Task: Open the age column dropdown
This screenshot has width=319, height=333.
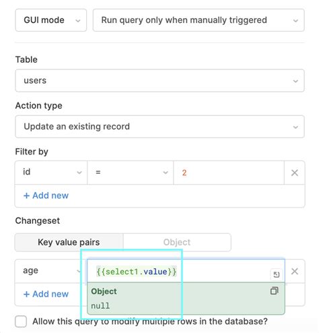Action: tap(50, 271)
